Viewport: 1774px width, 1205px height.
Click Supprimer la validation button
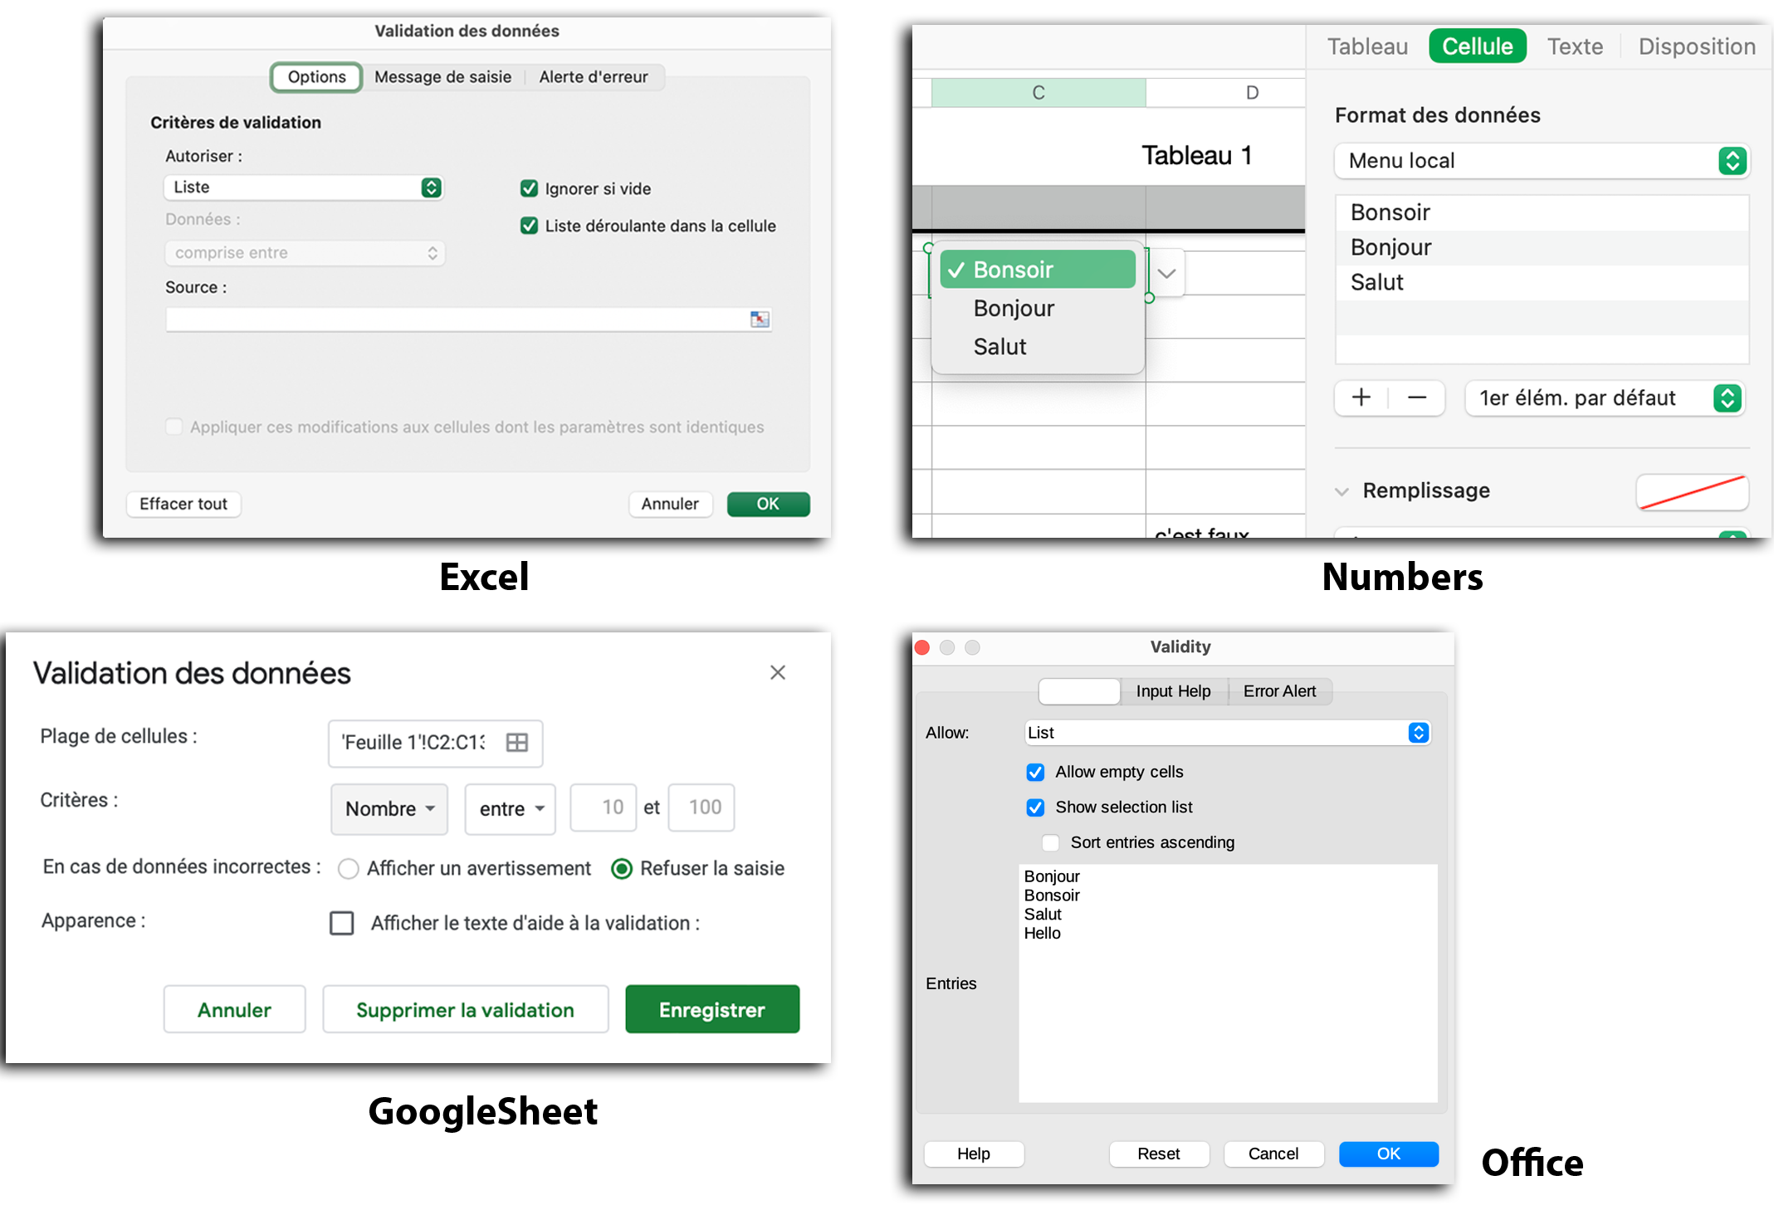click(465, 1010)
